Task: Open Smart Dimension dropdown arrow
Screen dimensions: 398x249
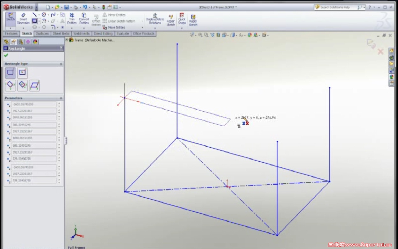Action: [23, 28]
